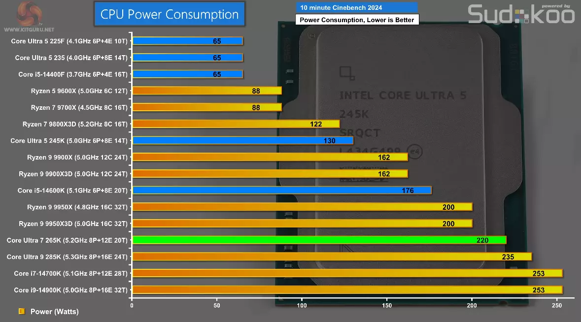Click the 88 value for Ryzen 5 9600X
Image resolution: width=581 pixels, height=322 pixels.
(256, 91)
